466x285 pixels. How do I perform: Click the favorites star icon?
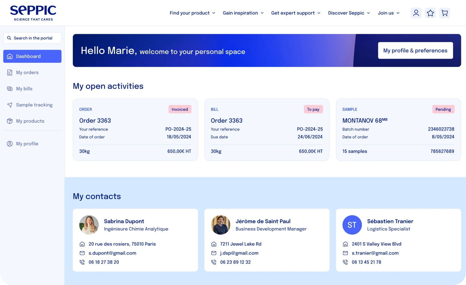click(x=430, y=13)
